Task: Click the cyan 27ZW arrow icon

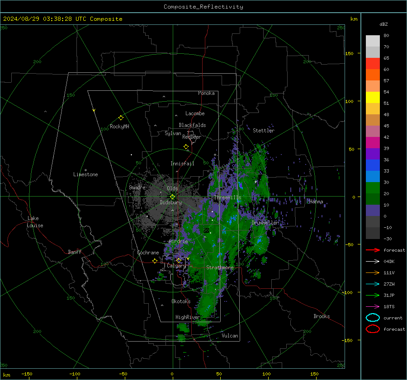Action: coord(373,284)
